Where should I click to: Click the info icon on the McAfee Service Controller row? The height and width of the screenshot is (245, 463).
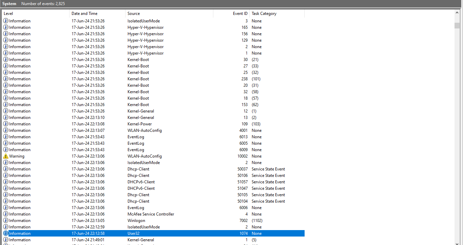5,214
